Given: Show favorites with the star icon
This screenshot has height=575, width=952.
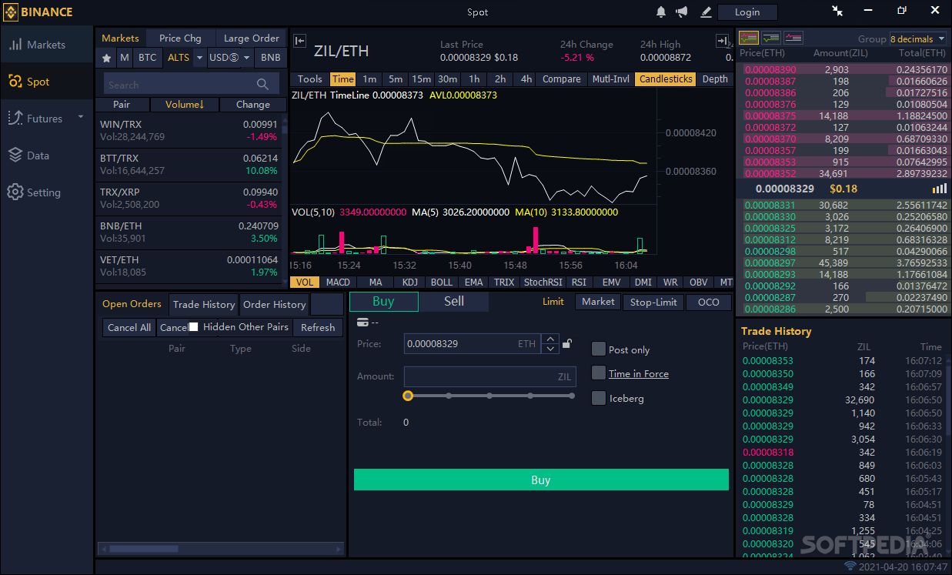Looking at the screenshot, I should click(107, 58).
